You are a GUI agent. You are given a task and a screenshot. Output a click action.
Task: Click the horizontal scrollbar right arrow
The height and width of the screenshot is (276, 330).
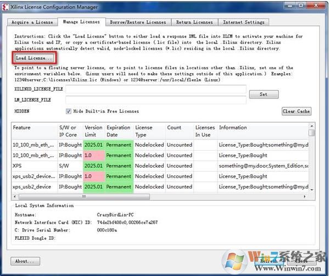(305, 196)
